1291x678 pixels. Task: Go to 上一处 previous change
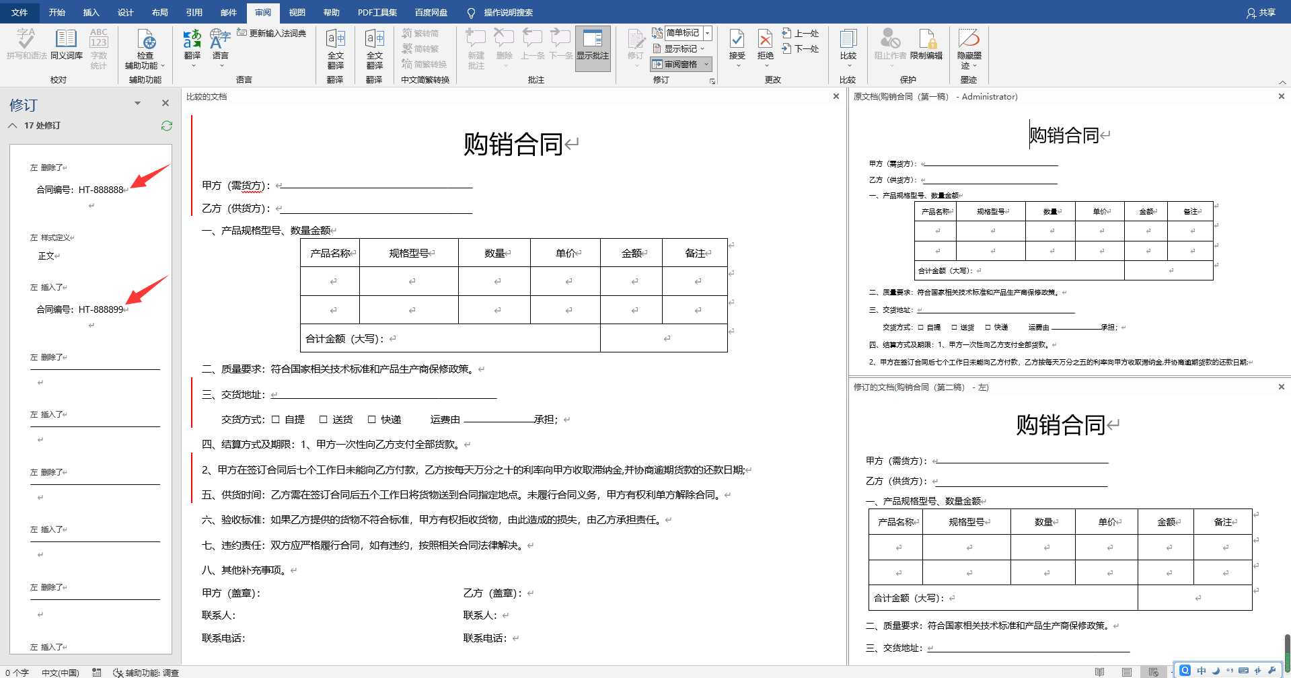[x=801, y=33]
